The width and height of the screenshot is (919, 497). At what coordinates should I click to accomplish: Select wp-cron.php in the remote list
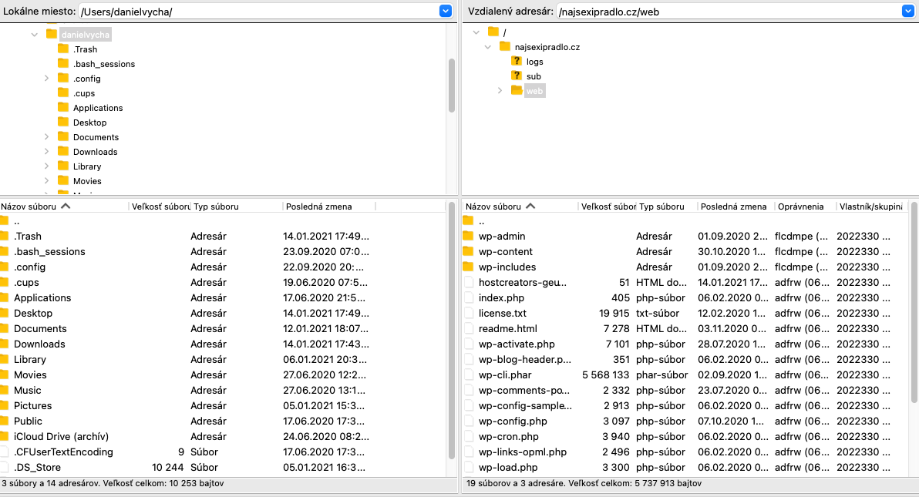point(685,436)
